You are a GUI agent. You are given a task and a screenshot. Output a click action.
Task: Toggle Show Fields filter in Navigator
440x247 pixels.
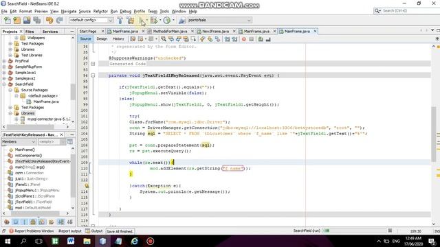click(16, 222)
